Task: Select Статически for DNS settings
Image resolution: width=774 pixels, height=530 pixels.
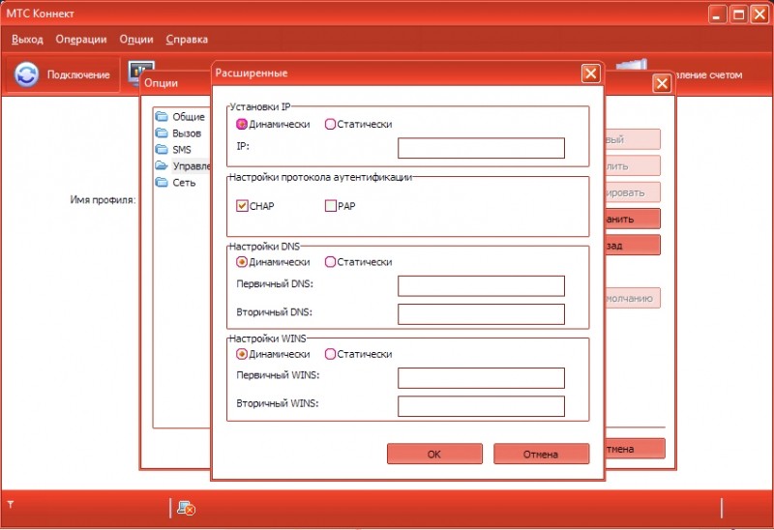Action: click(330, 262)
